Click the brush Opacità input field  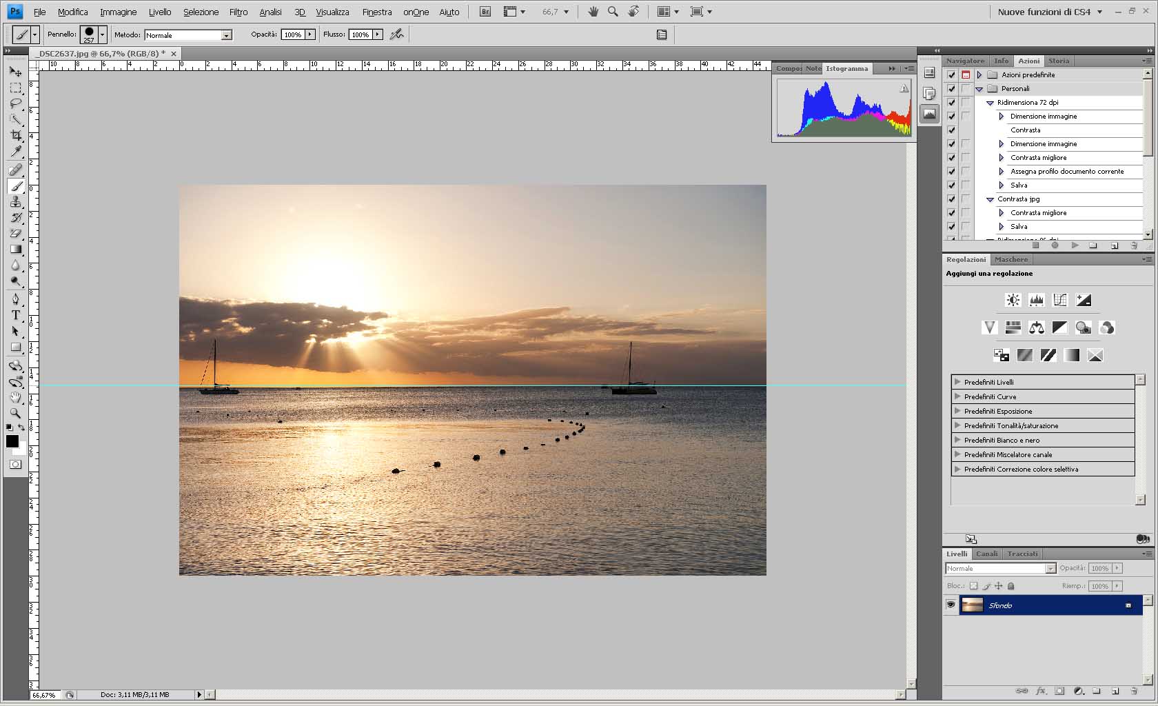point(293,34)
